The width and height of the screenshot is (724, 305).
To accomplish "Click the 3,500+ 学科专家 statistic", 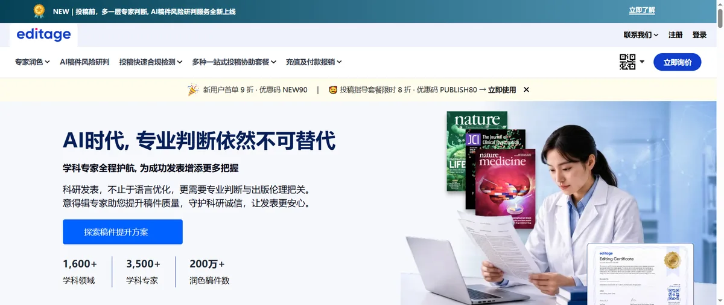I will [143, 272].
